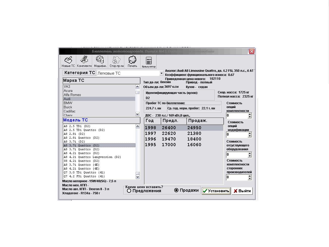
Task: Click the Новые ТС toolbar icon
Action: tap(68, 62)
